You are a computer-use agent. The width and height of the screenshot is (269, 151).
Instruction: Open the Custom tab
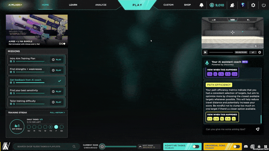(168, 5)
